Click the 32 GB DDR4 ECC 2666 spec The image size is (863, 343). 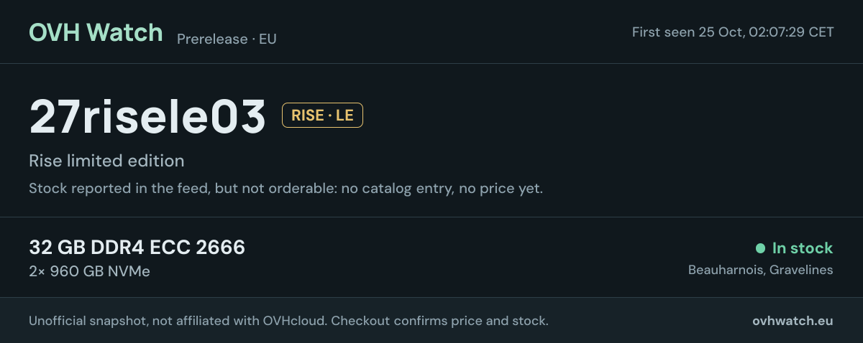137,248
